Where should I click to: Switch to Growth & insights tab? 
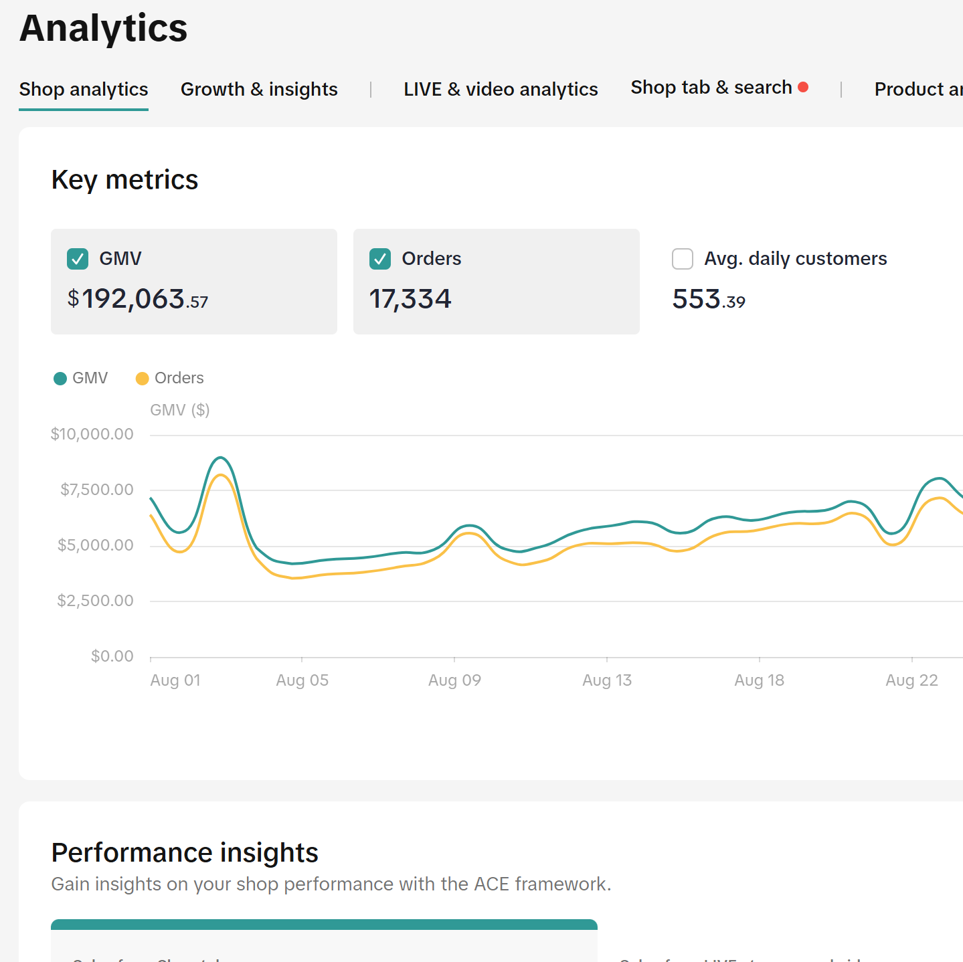click(259, 90)
